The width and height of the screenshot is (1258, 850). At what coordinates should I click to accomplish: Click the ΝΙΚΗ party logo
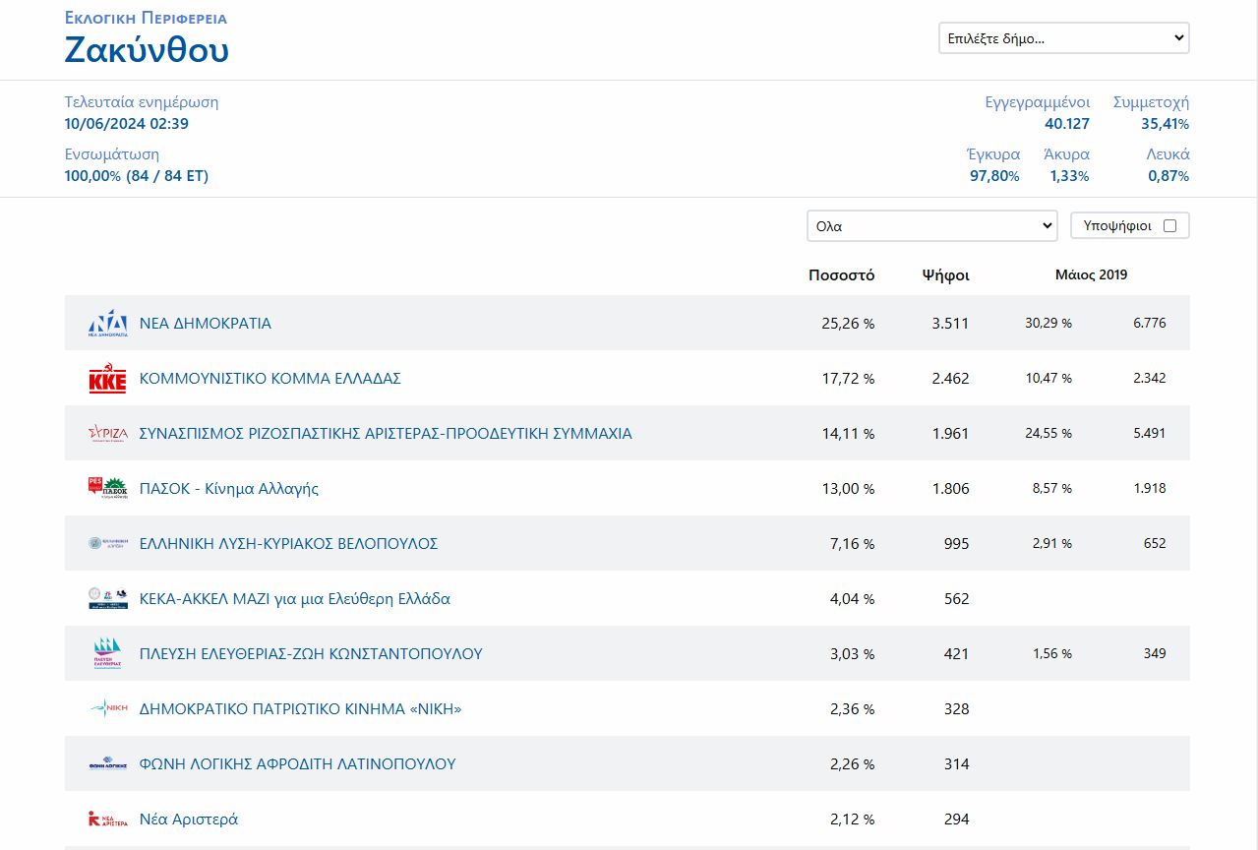(x=107, y=709)
